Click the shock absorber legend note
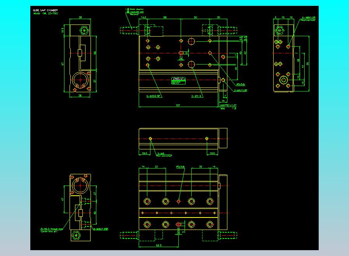Screen dimensions: 349x256 (x=135, y=9)
